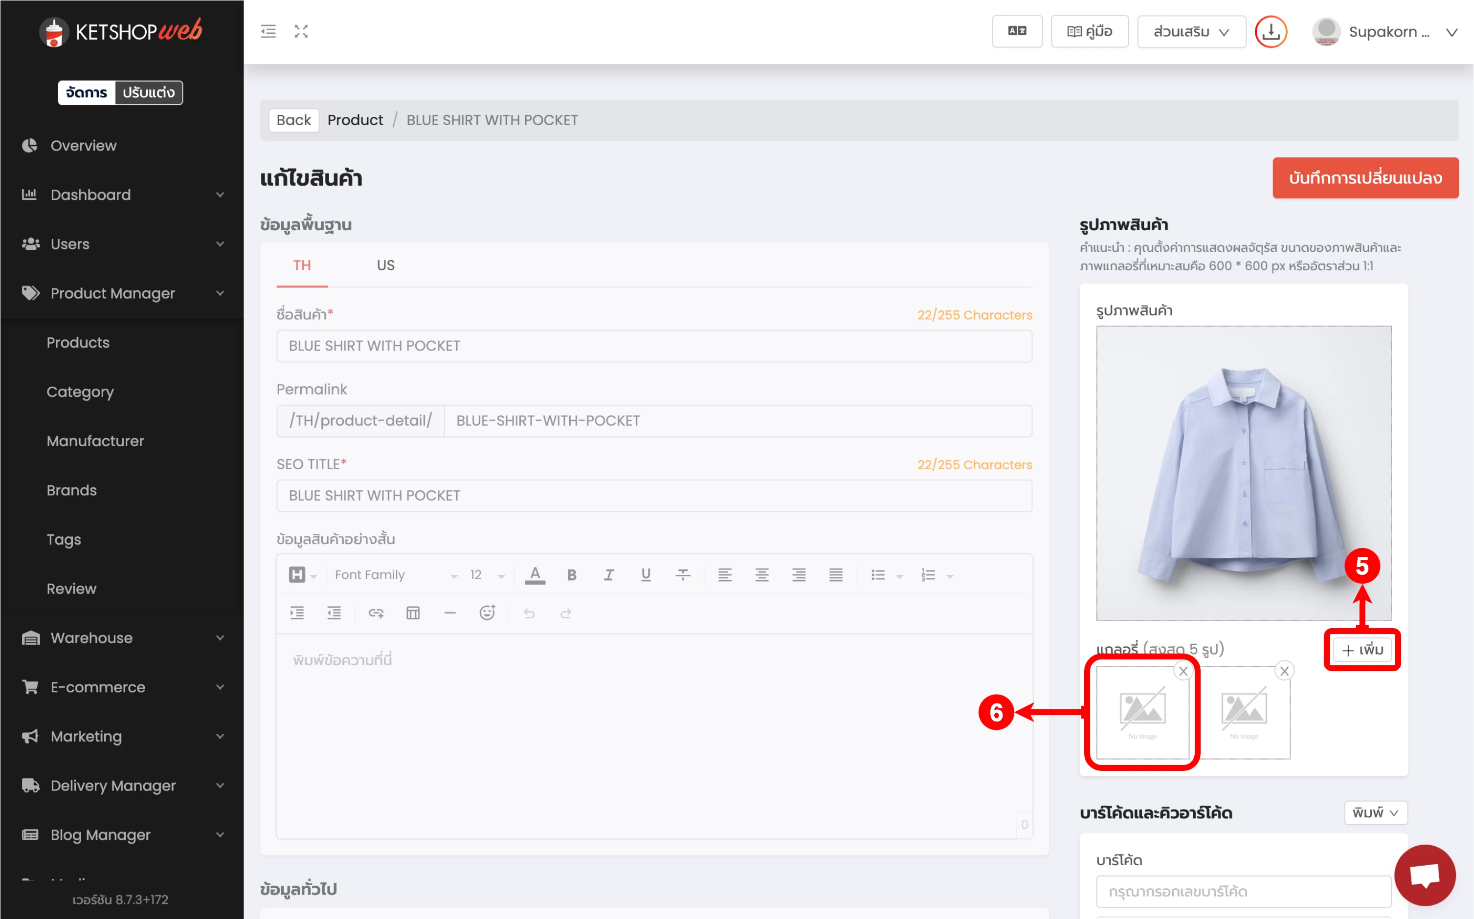Image resolution: width=1474 pixels, height=919 pixels.
Task: Open the emoji picker in the editor
Action: point(487,613)
